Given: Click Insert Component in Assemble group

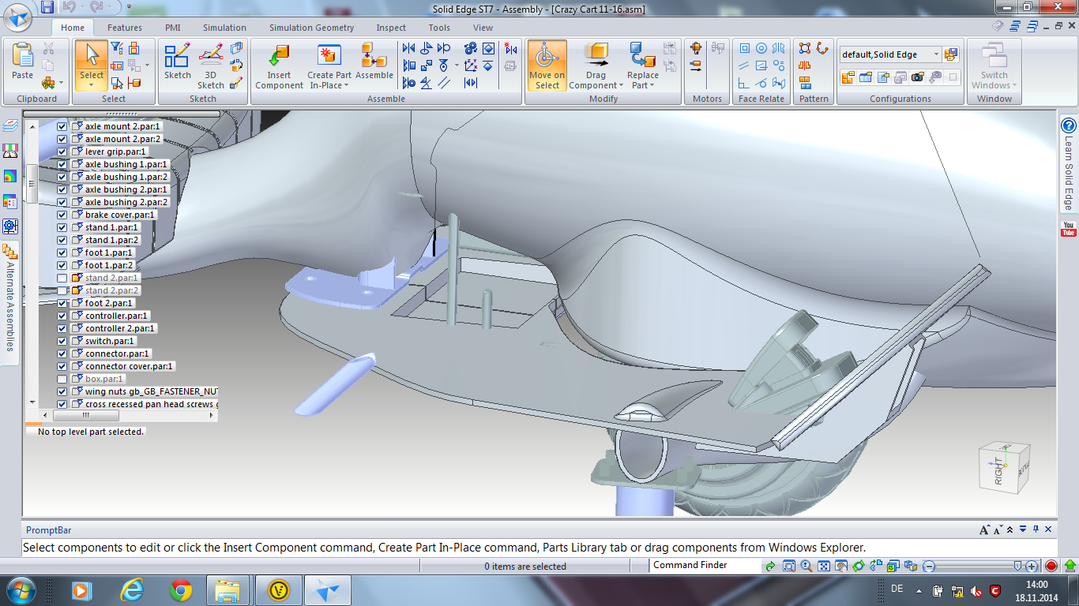Looking at the screenshot, I should point(279,65).
